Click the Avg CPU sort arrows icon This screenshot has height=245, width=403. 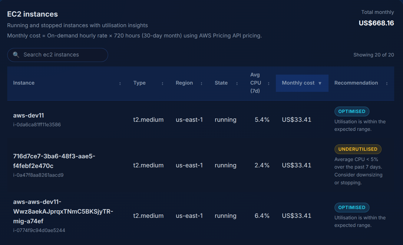[x=269, y=83]
